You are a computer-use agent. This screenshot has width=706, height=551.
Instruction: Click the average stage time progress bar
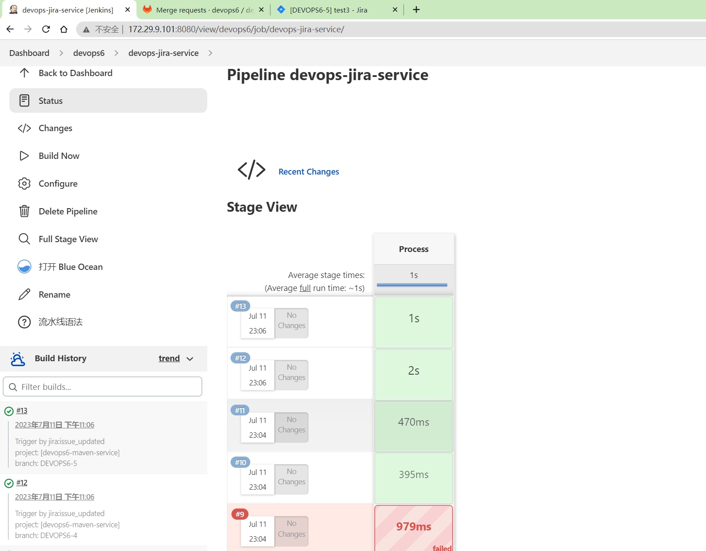412,284
